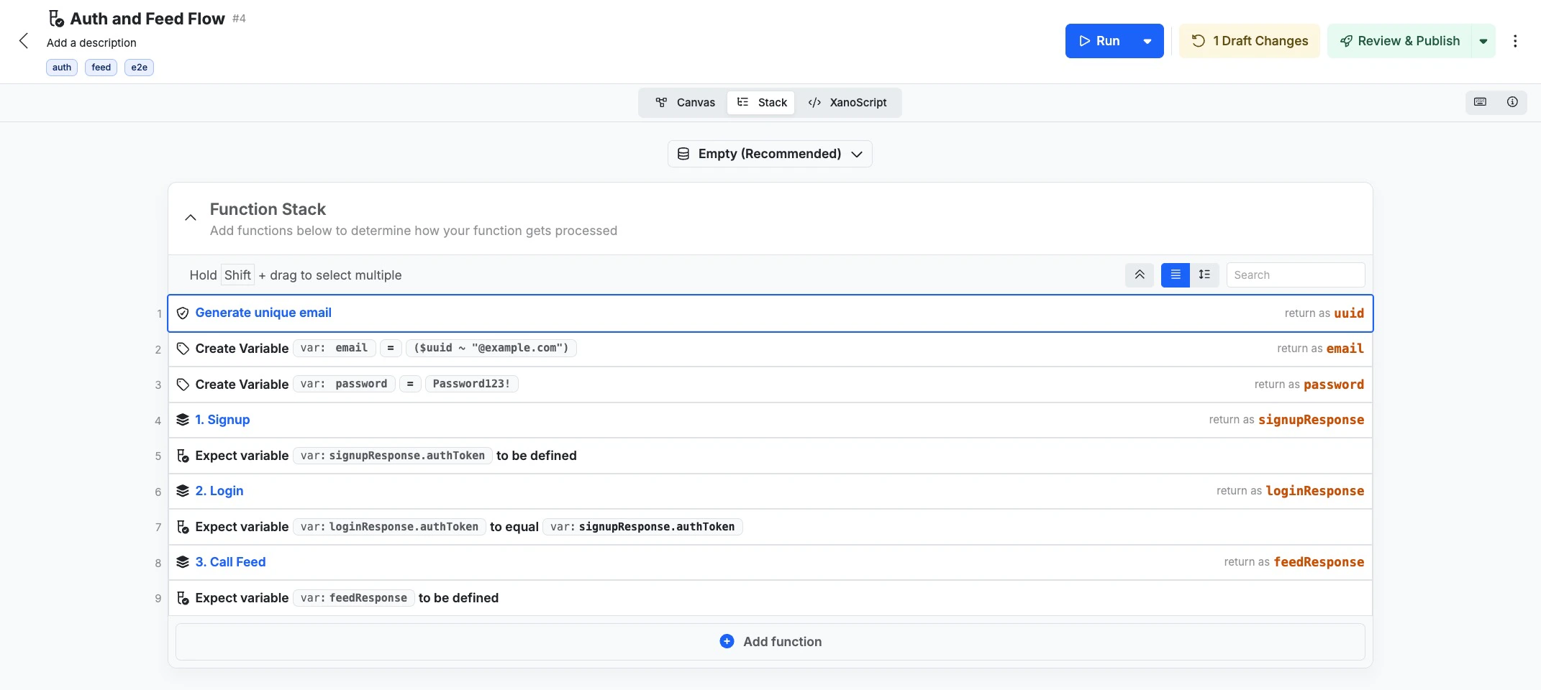Viewport: 1541px width, 690px height.
Task: Click Review & Publish
Action: (x=1399, y=41)
